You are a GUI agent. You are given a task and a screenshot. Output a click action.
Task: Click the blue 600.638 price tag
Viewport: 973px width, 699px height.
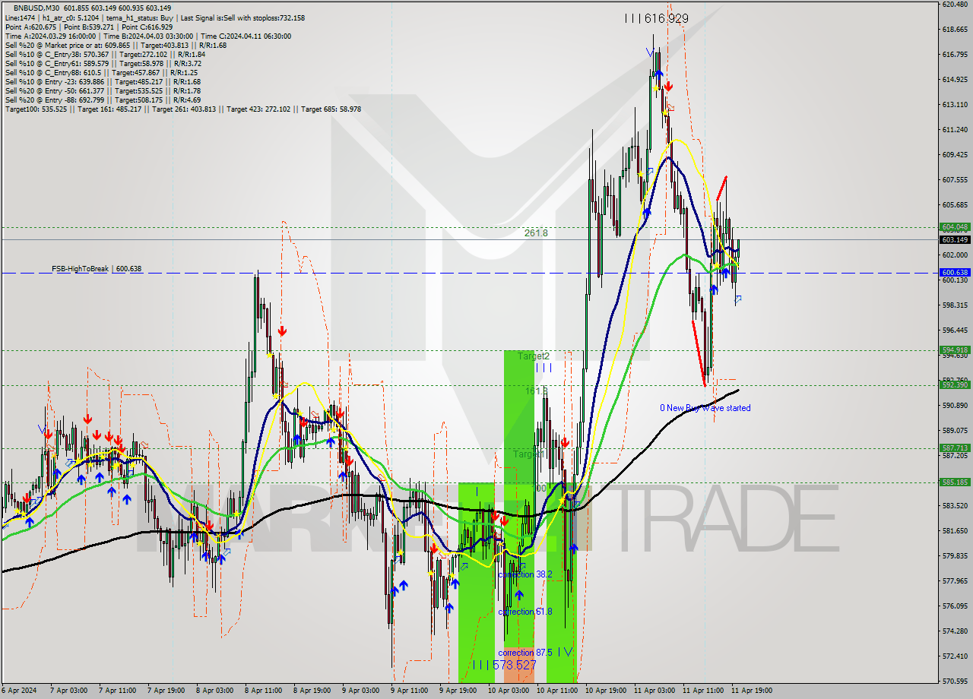[x=955, y=272]
